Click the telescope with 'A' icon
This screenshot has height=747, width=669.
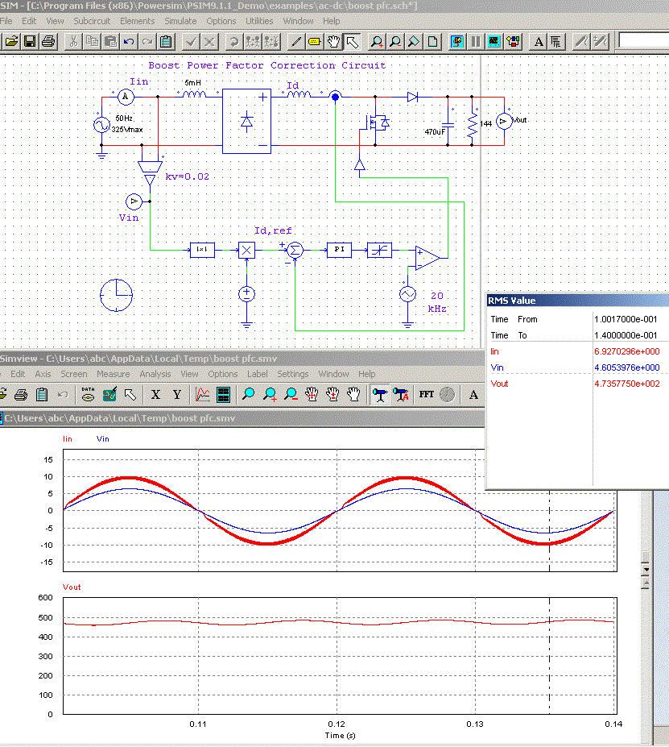[x=401, y=395]
